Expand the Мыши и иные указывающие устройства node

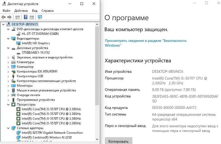(x=8, y=90)
